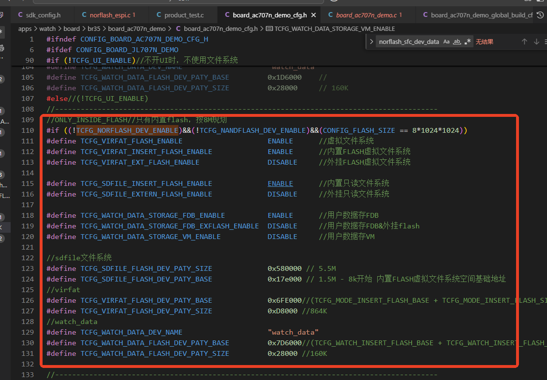This screenshot has height=380, width=547.
Task: Expand the replace row in find widget
Action: [371, 42]
